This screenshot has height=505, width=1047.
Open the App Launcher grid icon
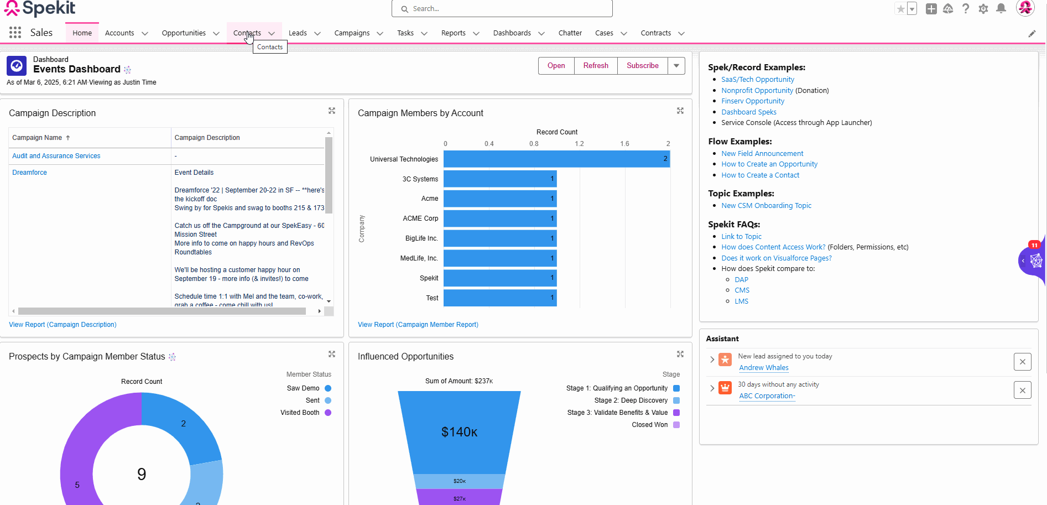[x=15, y=33]
